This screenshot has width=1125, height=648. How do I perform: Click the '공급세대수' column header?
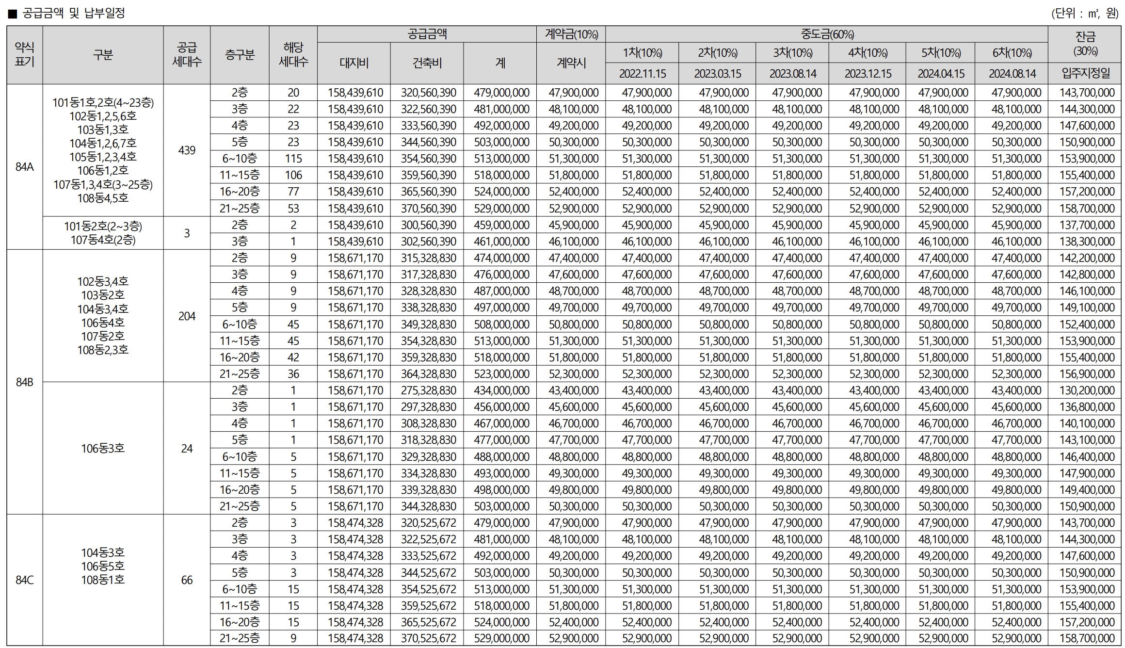point(187,55)
